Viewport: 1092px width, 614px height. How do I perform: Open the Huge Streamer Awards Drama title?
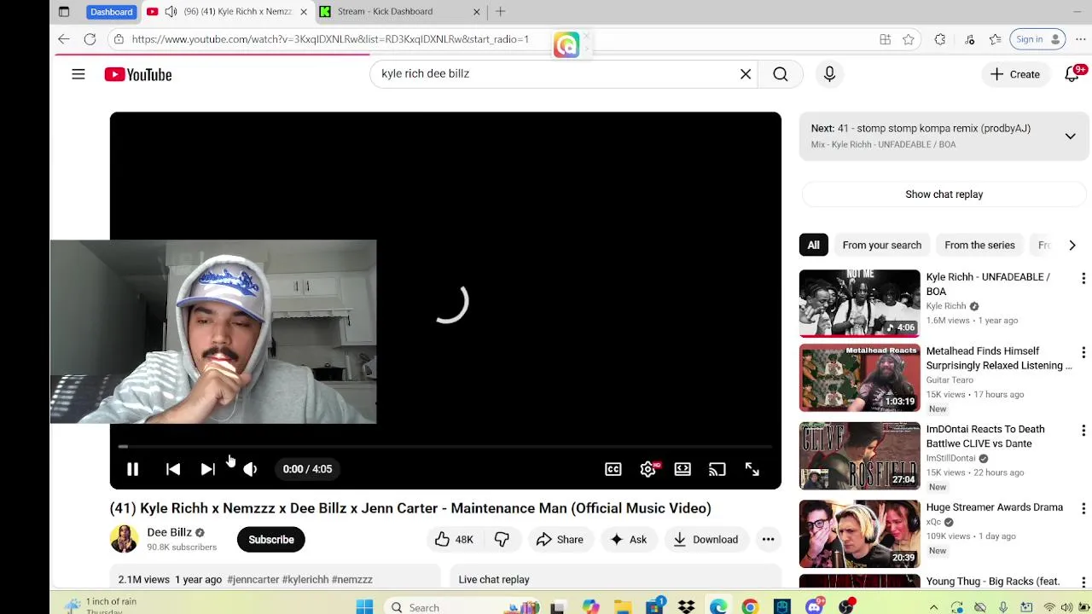coord(994,507)
